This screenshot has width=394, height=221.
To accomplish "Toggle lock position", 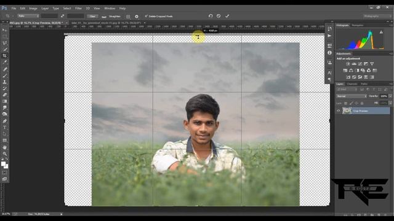I will pos(356,103).
